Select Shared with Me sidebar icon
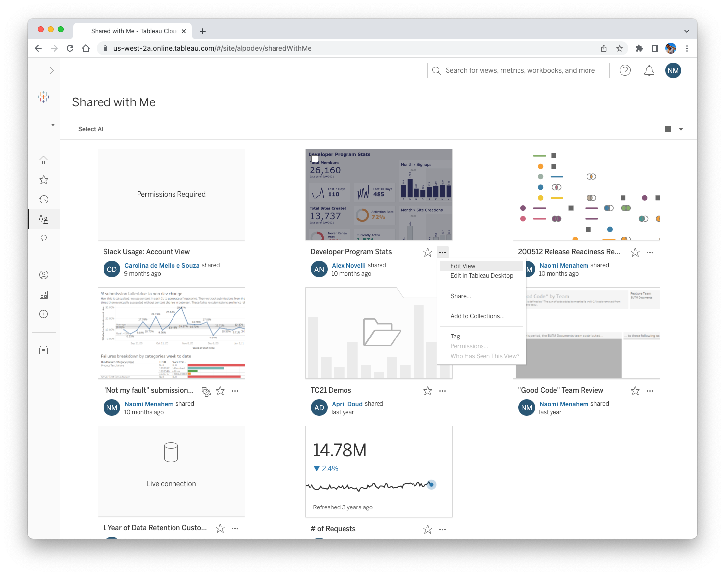 pyautogui.click(x=44, y=219)
